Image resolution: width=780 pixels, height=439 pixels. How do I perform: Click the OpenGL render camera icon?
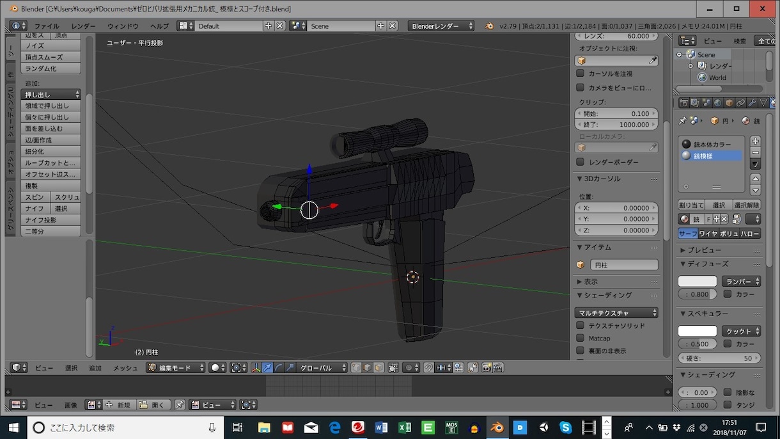point(487,367)
